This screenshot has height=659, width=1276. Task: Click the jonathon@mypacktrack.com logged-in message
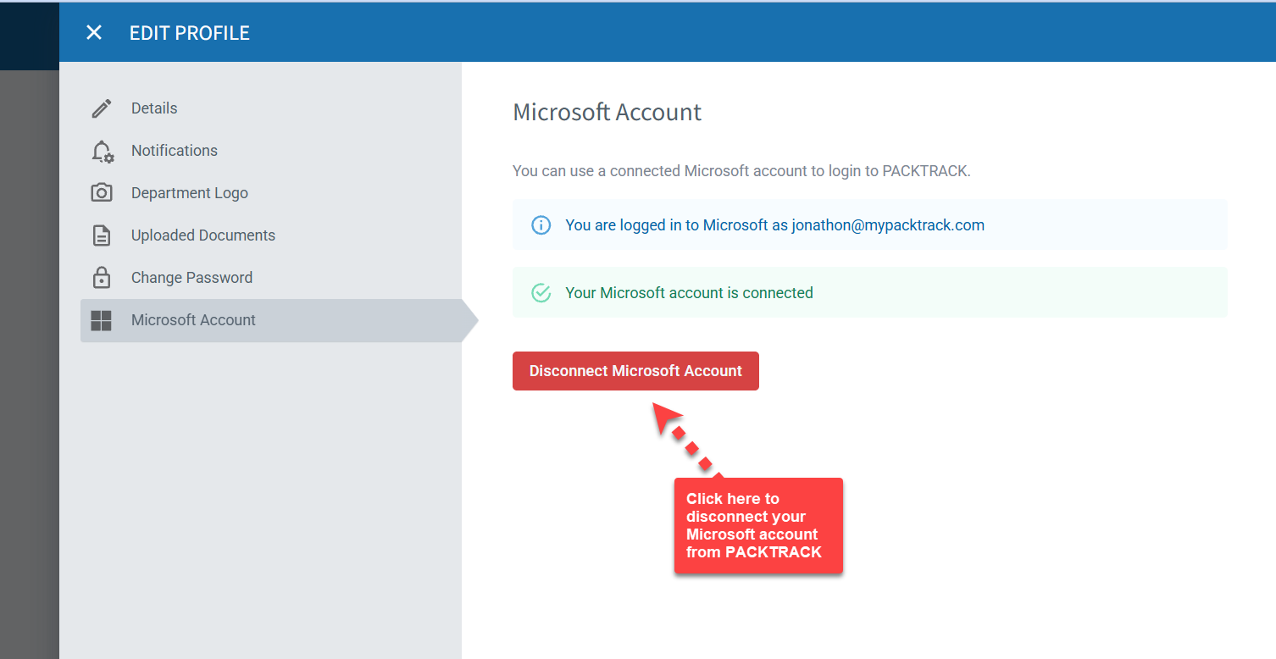[x=774, y=225]
